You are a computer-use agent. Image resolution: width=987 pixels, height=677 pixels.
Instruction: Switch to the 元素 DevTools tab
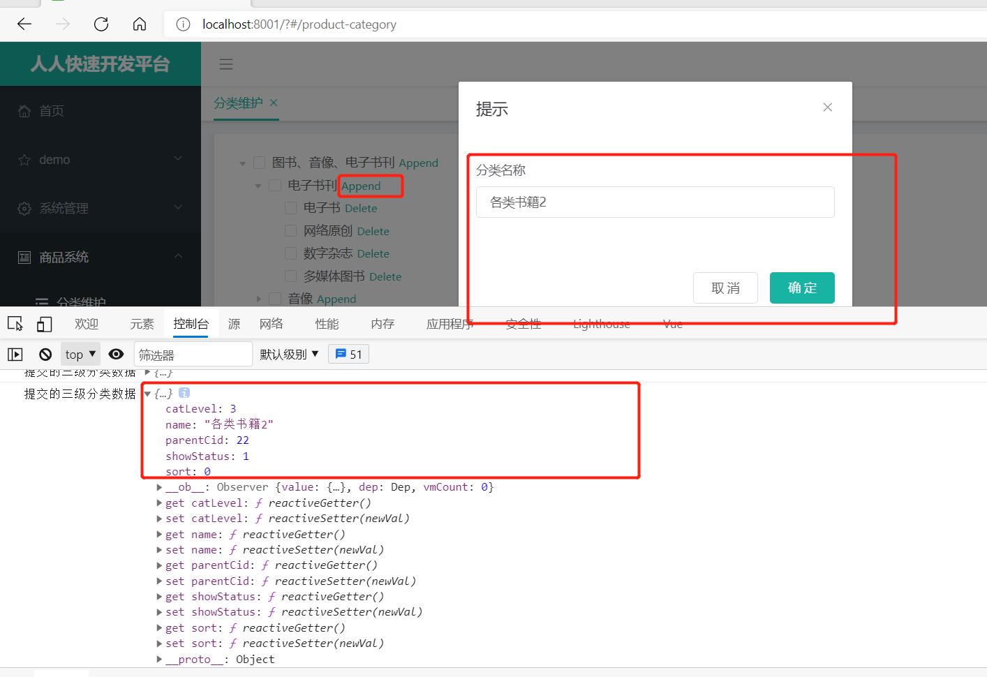coord(142,324)
